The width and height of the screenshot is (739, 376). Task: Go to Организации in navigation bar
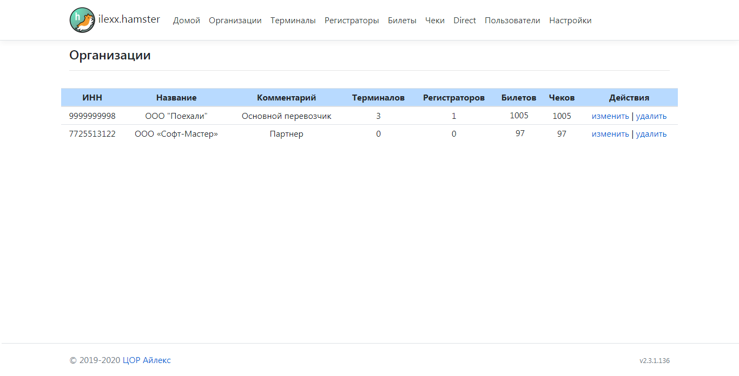pyautogui.click(x=235, y=21)
